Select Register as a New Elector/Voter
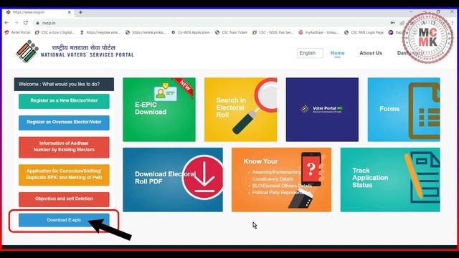The width and height of the screenshot is (459, 258). coord(64,101)
